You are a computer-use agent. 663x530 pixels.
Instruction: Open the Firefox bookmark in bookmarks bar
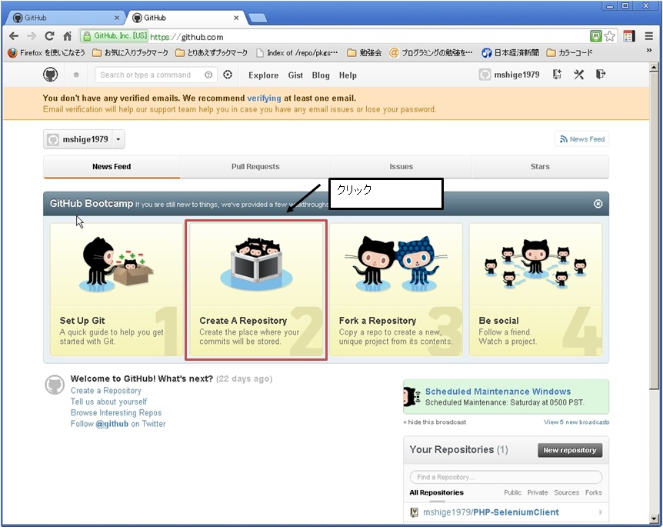46,53
